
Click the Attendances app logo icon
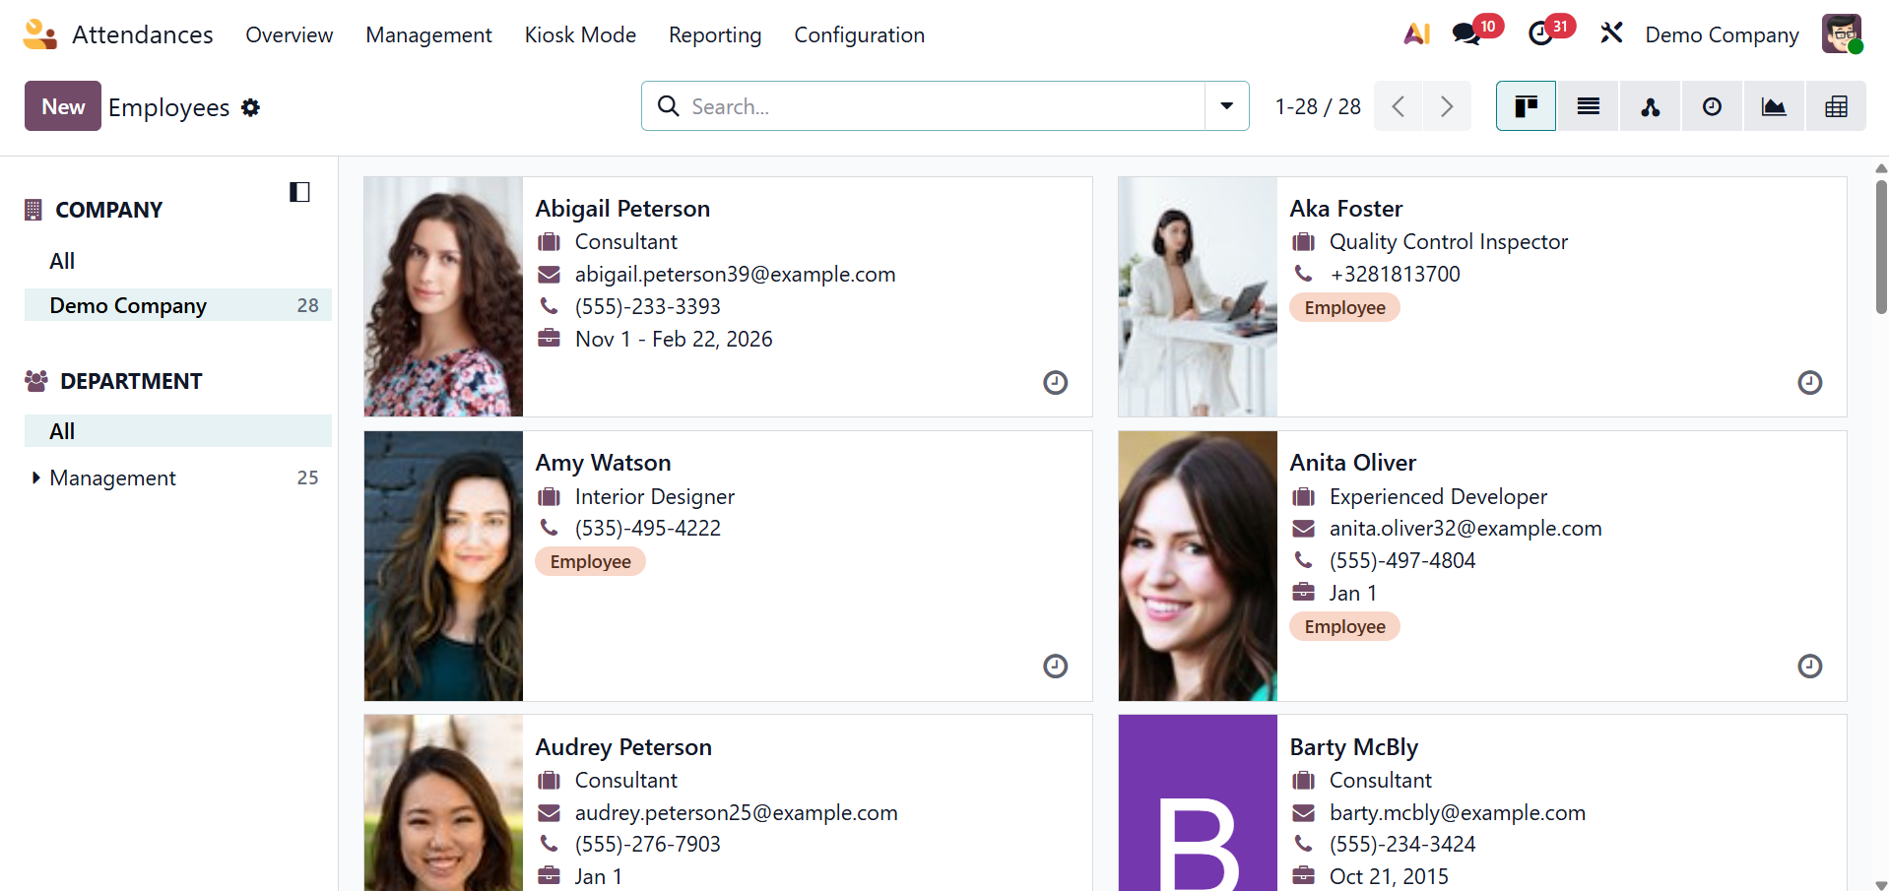click(40, 34)
